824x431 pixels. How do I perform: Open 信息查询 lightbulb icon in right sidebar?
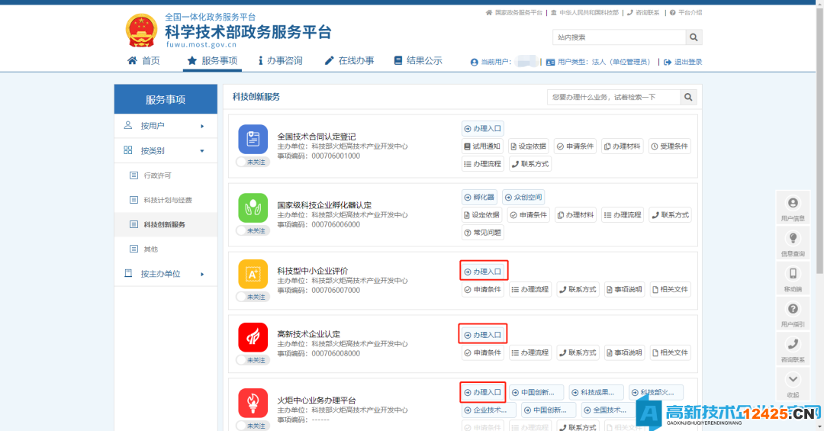(793, 242)
